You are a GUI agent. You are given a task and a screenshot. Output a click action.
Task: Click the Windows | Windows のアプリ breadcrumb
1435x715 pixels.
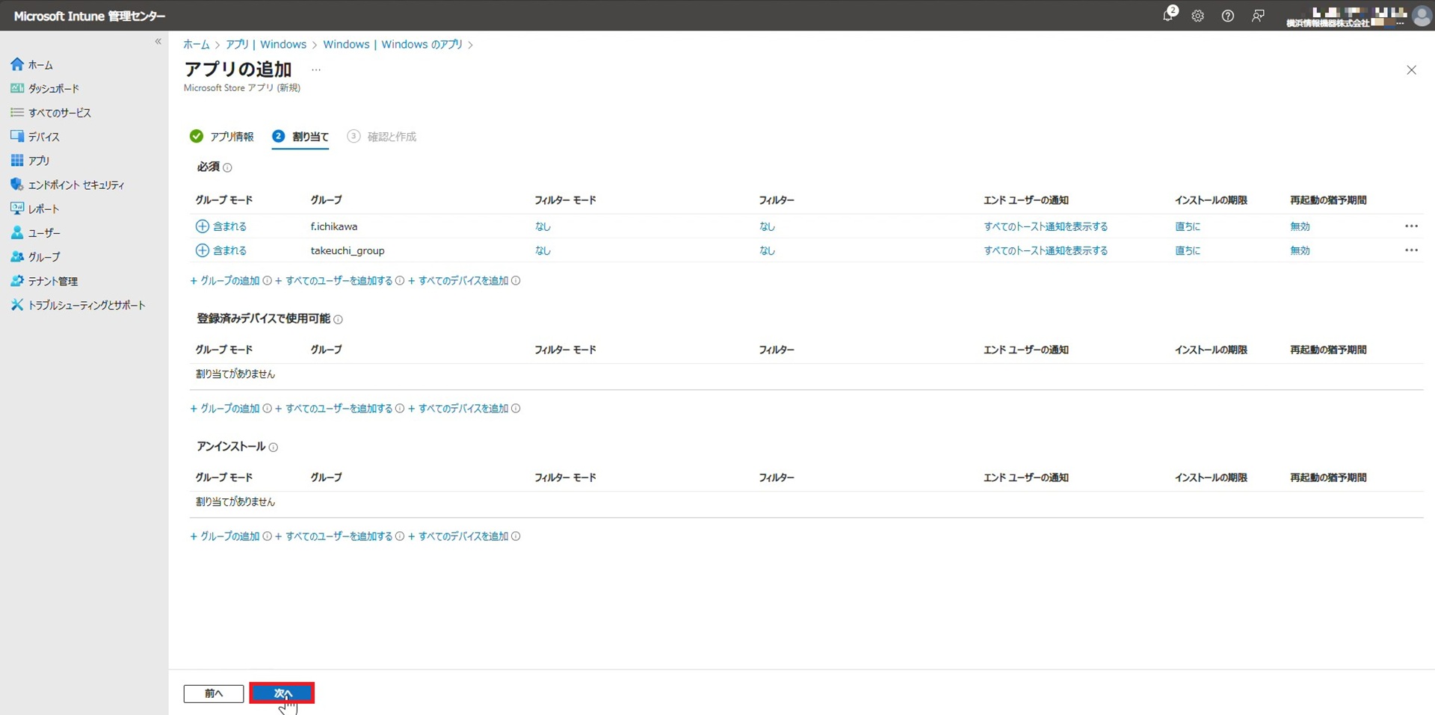[392, 45]
